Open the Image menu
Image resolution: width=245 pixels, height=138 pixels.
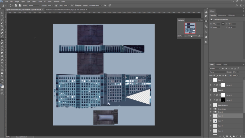tap(17, 2)
